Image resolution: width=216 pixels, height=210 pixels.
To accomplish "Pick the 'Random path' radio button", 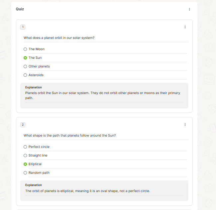I will (x=25, y=173).
